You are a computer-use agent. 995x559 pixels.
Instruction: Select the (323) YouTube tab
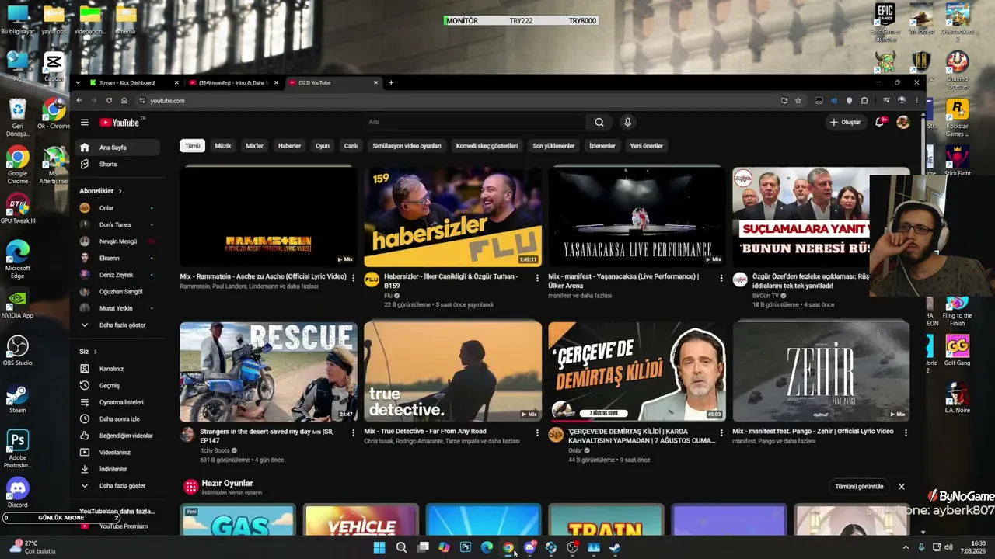(x=333, y=82)
